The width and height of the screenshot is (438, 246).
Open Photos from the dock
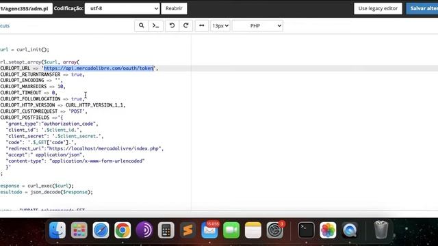tap(328, 230)
